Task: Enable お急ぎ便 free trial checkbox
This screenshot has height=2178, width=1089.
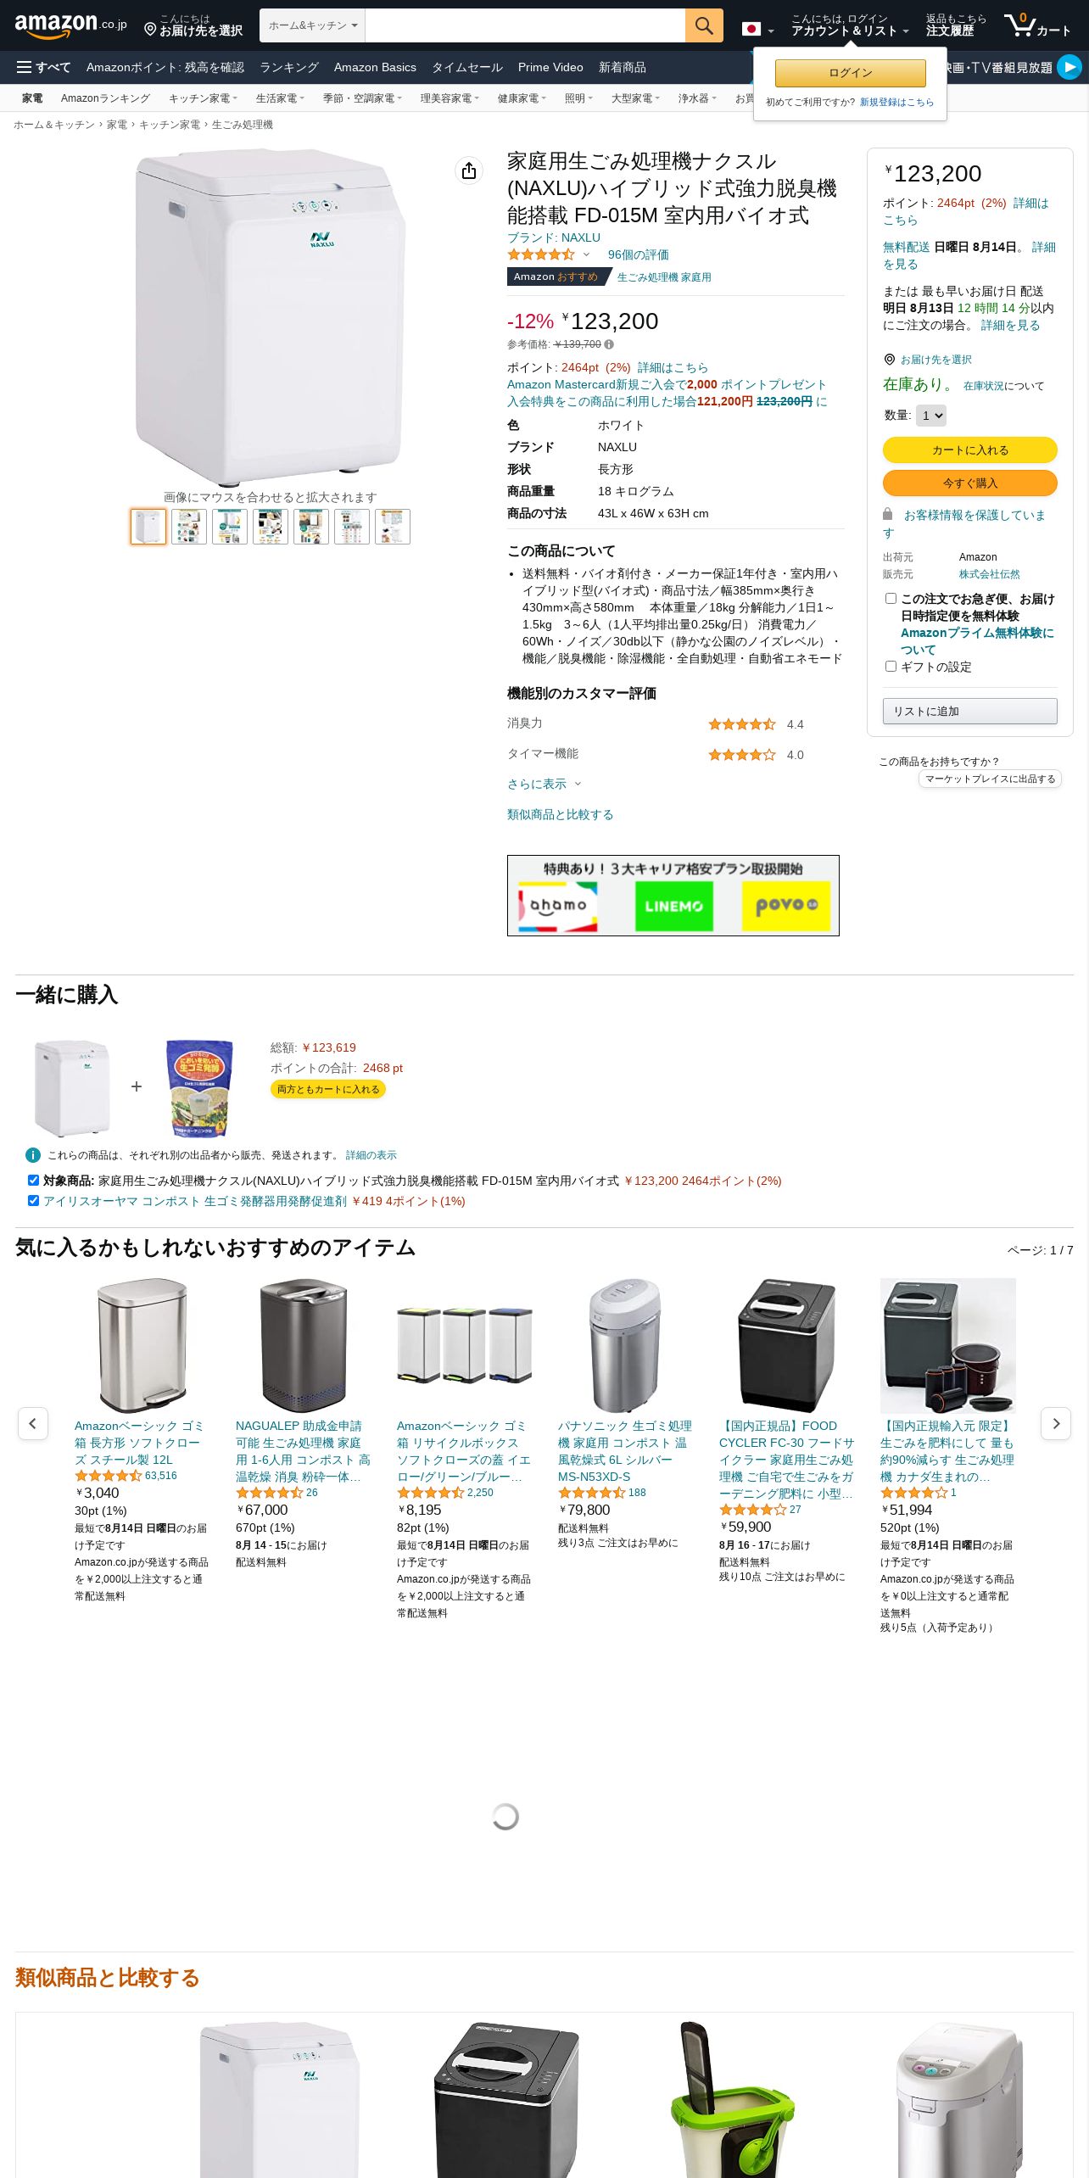Action: (891, 599)
